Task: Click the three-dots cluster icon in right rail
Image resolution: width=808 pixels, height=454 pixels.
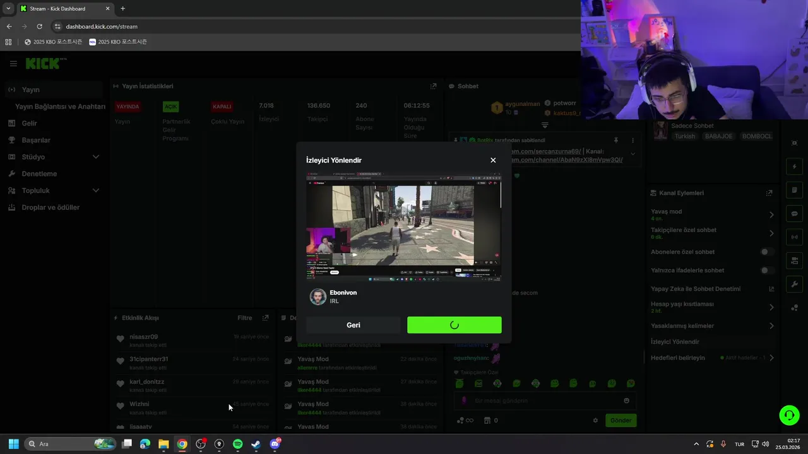Action: pos(794,308)
